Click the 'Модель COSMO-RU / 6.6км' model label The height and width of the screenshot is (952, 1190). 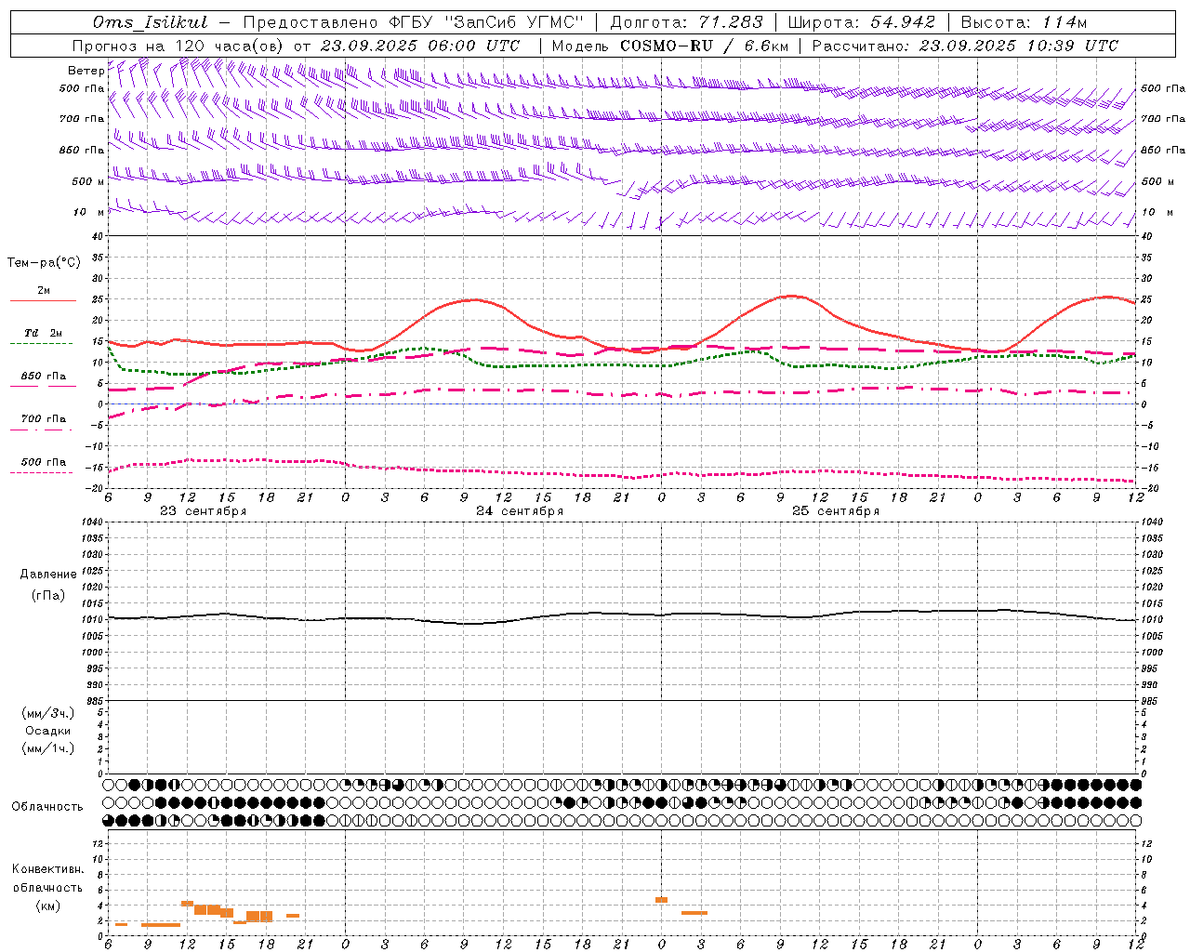coord(670,46)
